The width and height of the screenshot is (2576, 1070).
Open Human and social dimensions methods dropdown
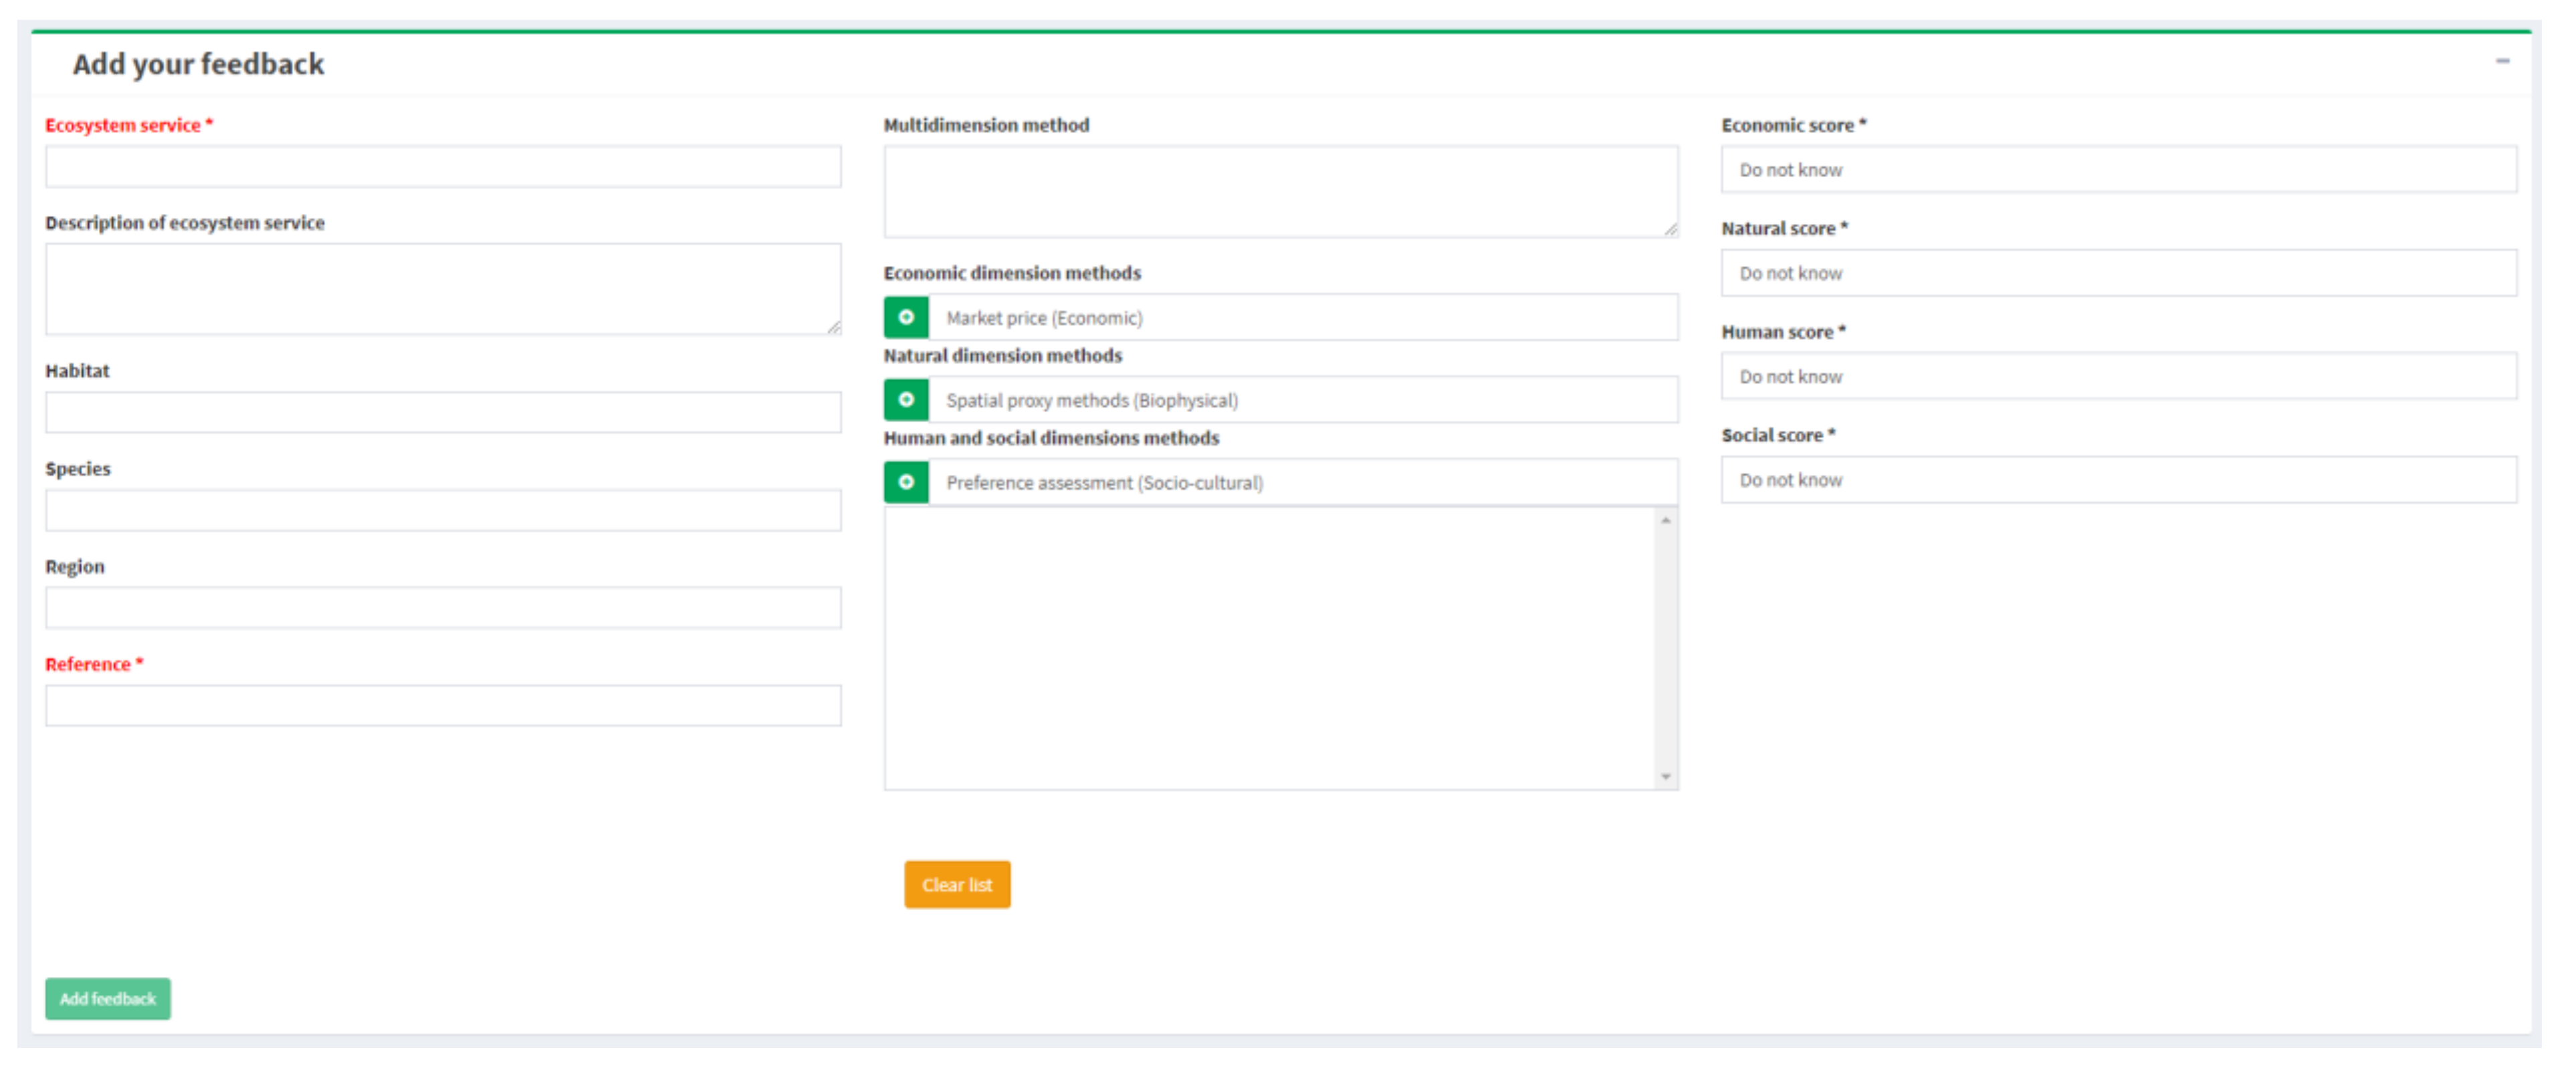pyautogui.click(x=1302, y=482)
